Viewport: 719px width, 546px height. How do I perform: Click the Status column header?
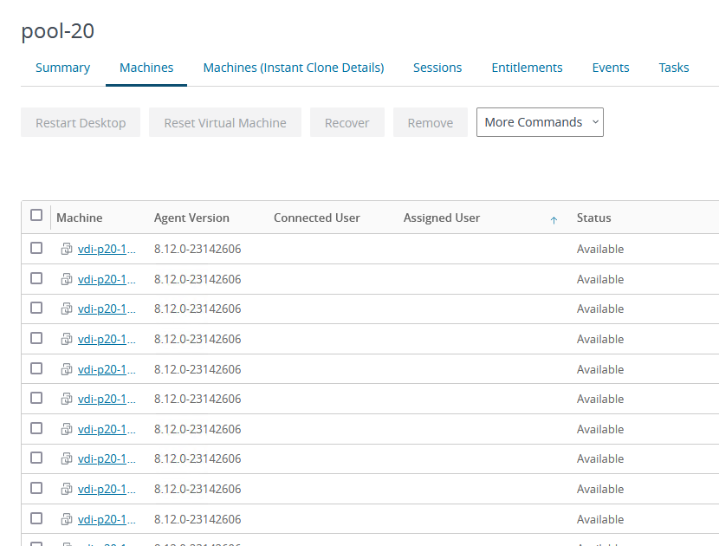593,218
